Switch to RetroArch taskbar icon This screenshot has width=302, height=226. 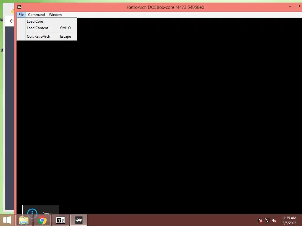(79, 220)
